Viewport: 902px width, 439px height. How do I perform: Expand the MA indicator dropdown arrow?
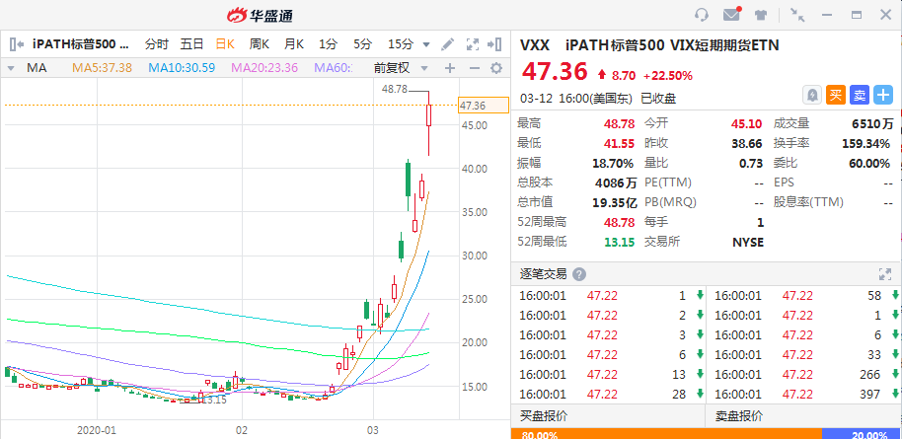(x=10, y=68)
